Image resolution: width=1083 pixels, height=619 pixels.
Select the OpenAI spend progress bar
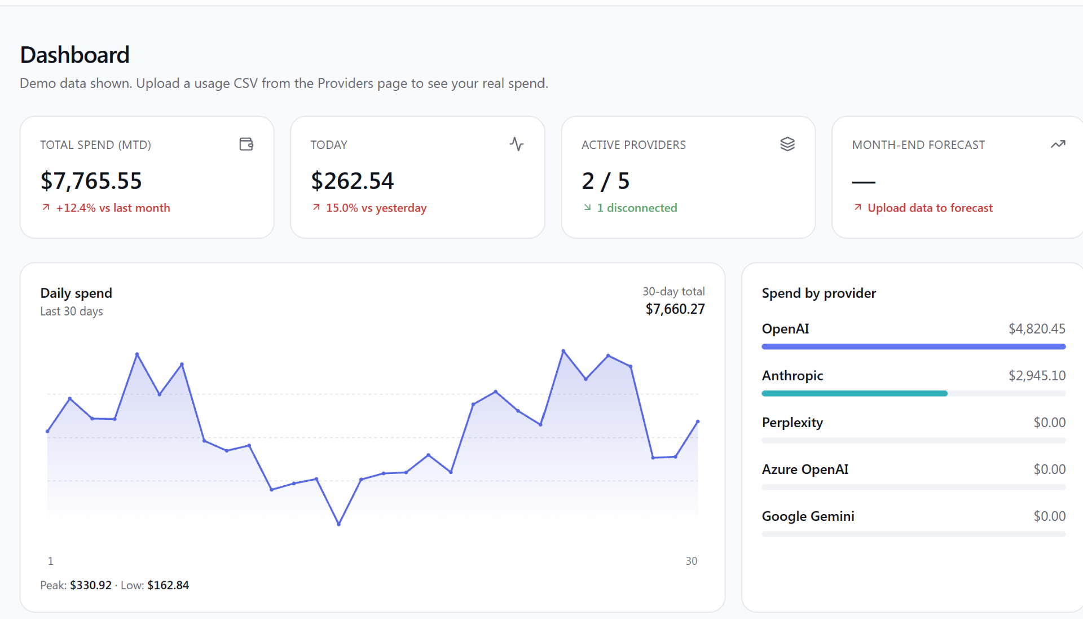(914, 346)
